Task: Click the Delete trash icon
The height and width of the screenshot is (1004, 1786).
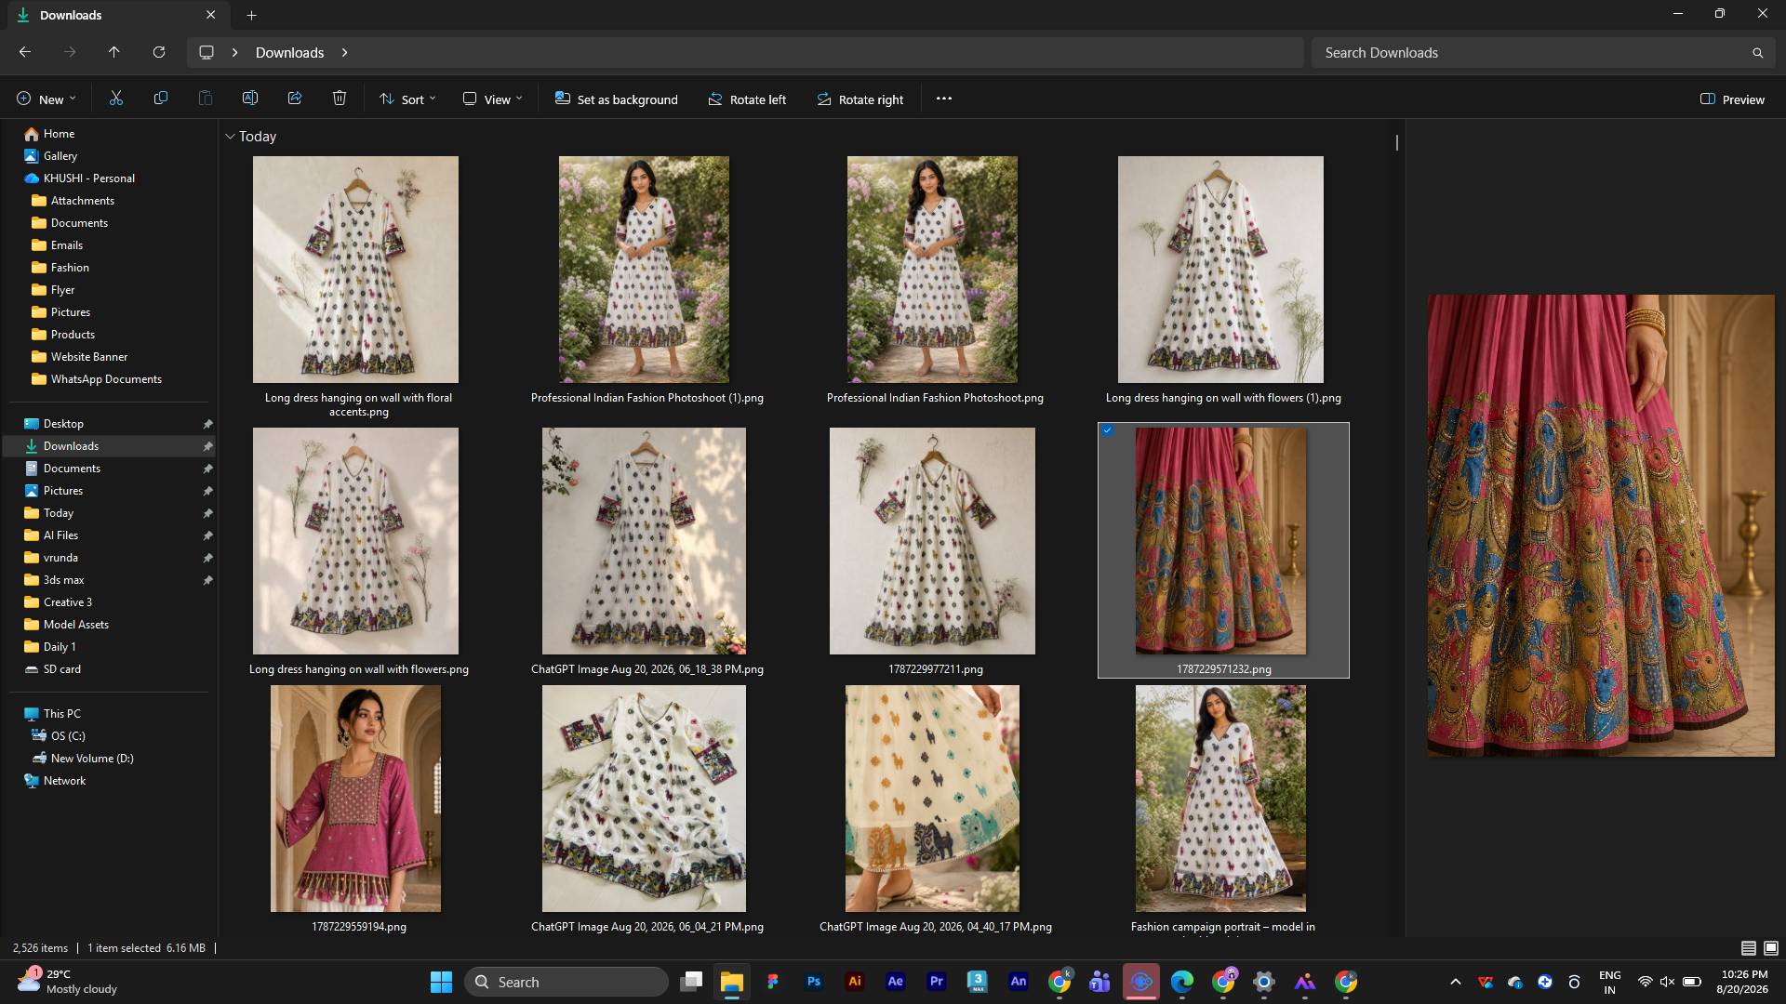Action: 340,99
